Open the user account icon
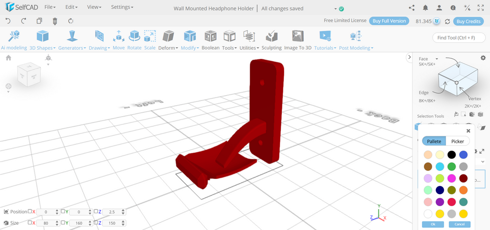The image size is (490, 230). [x=439, y=8]
